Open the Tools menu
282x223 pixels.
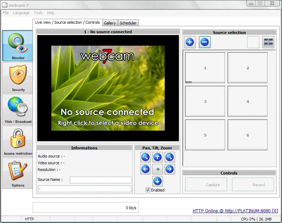coord(38,13)
